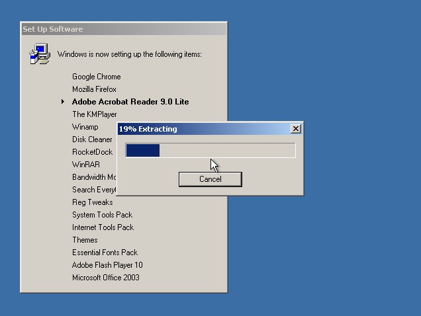Screen dimensions: 421x316
Task: Click the Cancel button in extracting dialog
Action: (210, 179)
